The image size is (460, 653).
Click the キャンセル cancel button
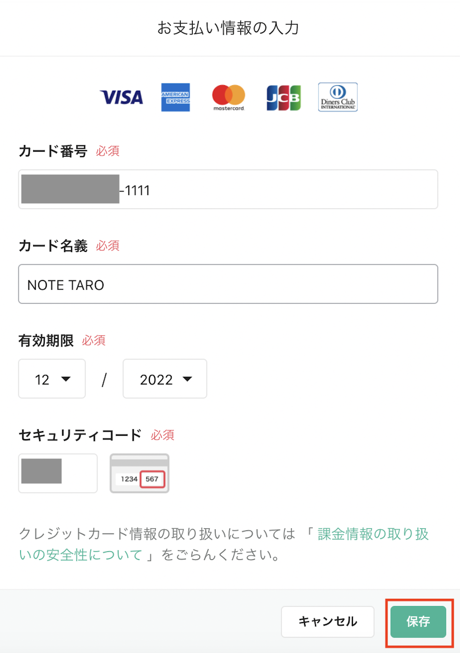click(x=328, y=622)
